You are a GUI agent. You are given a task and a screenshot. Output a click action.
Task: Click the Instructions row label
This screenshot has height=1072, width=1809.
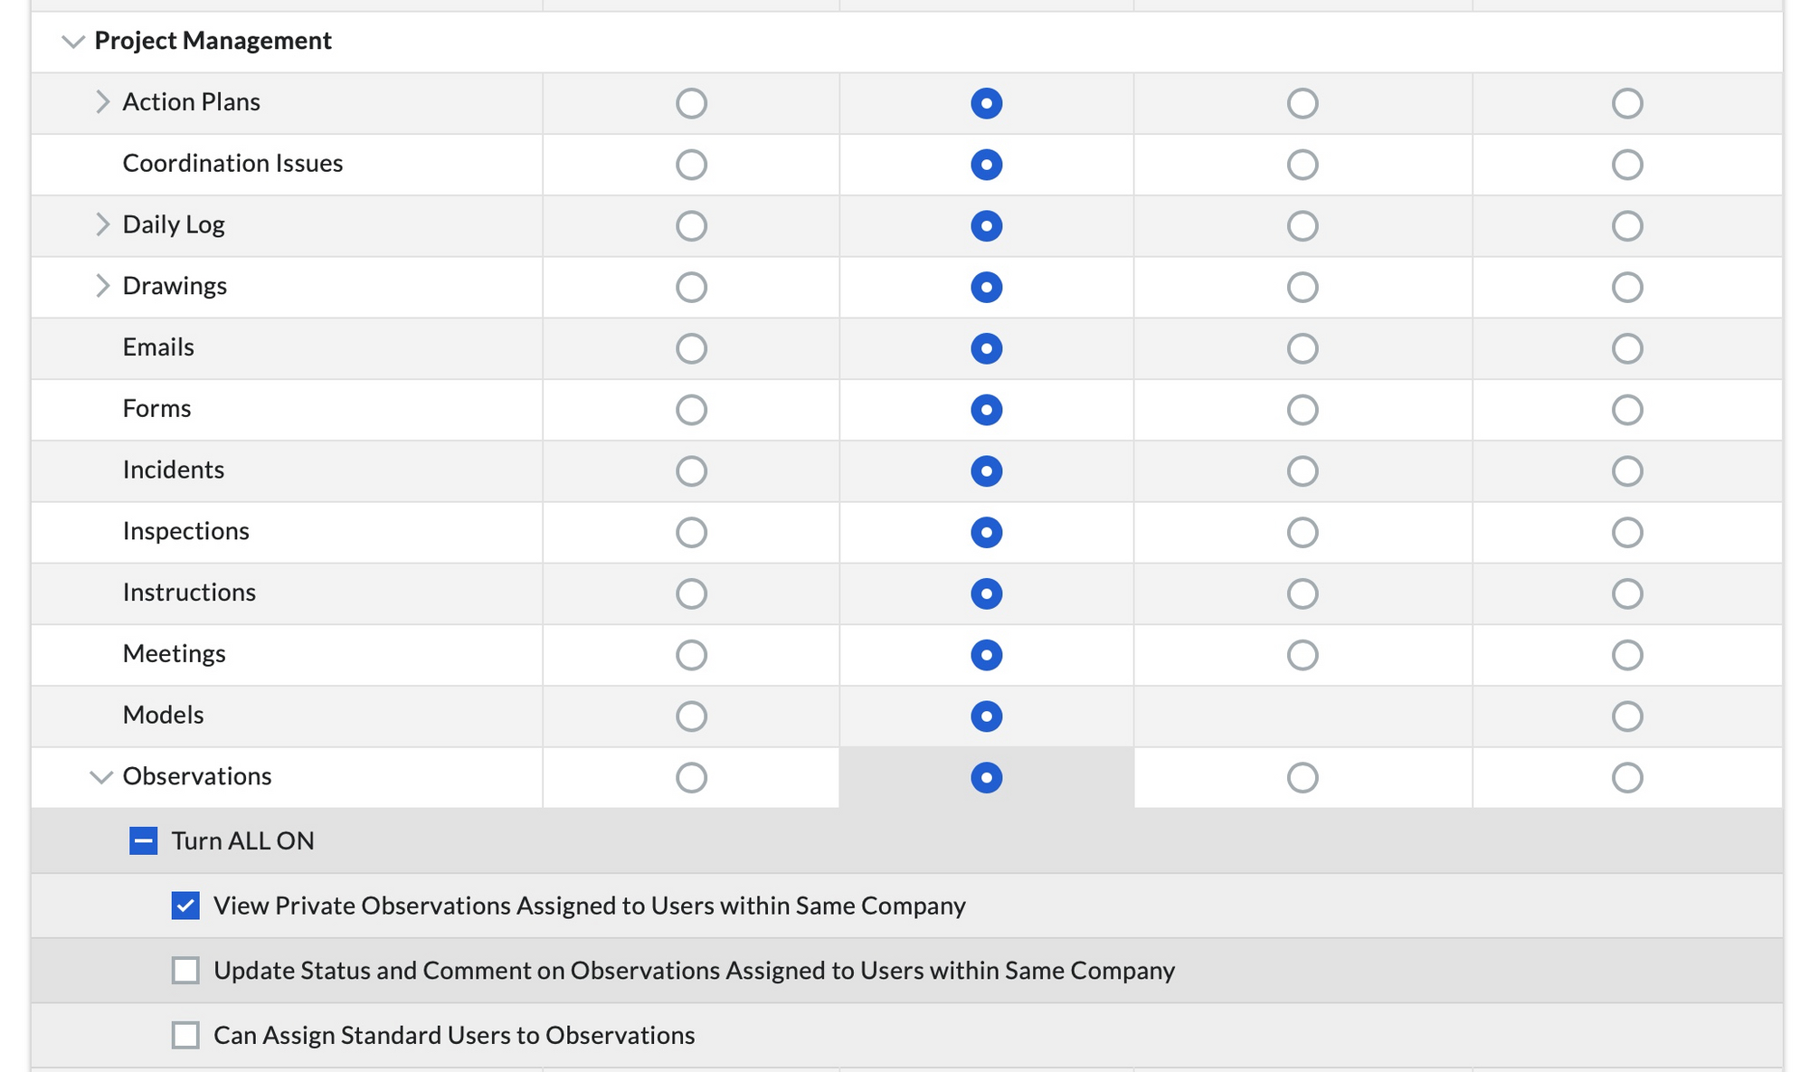189,593
